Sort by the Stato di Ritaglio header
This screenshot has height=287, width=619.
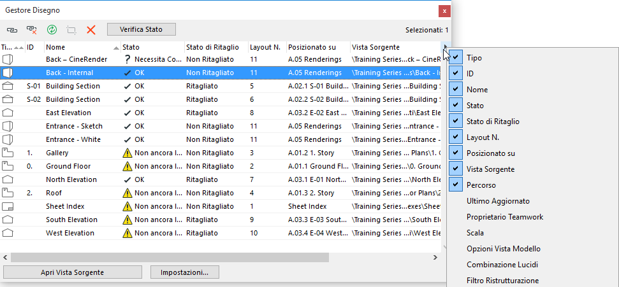point(216,47)
